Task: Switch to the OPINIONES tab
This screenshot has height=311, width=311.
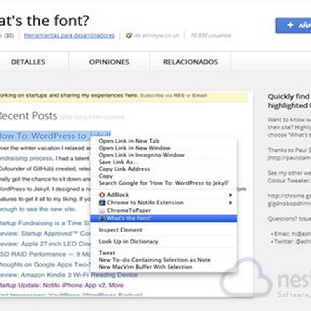Action: [109, 62]
